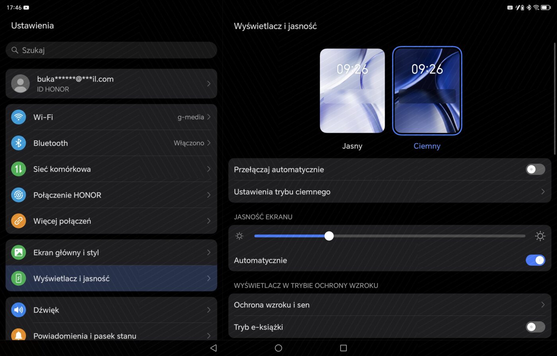Open Połączenie HONOR settings
Screen dimensions: 557x356
click(111, 195)
